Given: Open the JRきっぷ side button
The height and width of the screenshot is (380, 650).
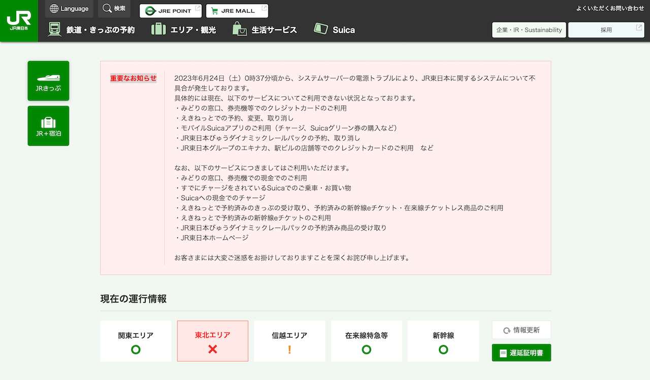Looking at the screenshot, I should 48,81.
